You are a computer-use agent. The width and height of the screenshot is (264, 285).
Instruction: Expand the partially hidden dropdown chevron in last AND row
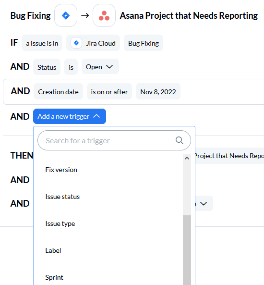204,203
